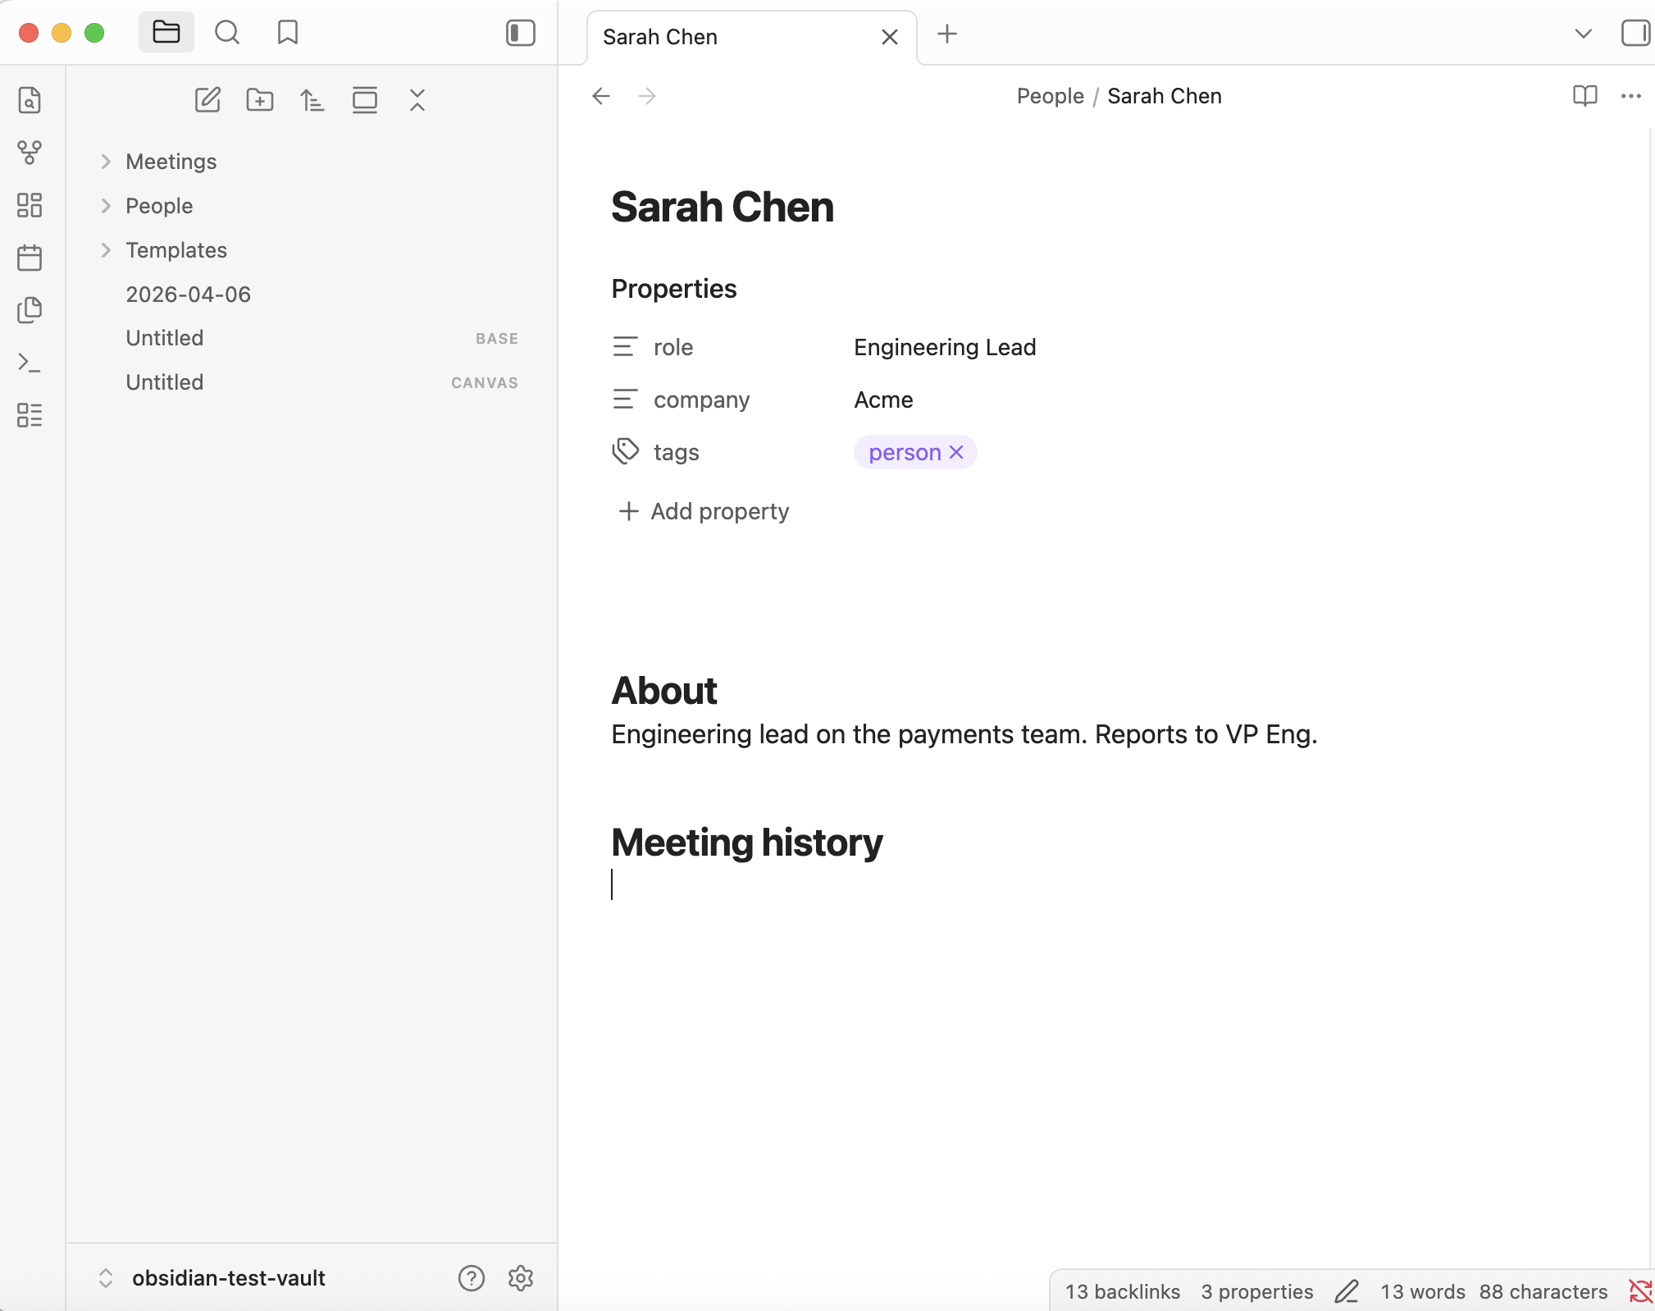Change sort order in file explorer
The height and width of the screenshot is (1311, 1655).
(x=312, y=100)
